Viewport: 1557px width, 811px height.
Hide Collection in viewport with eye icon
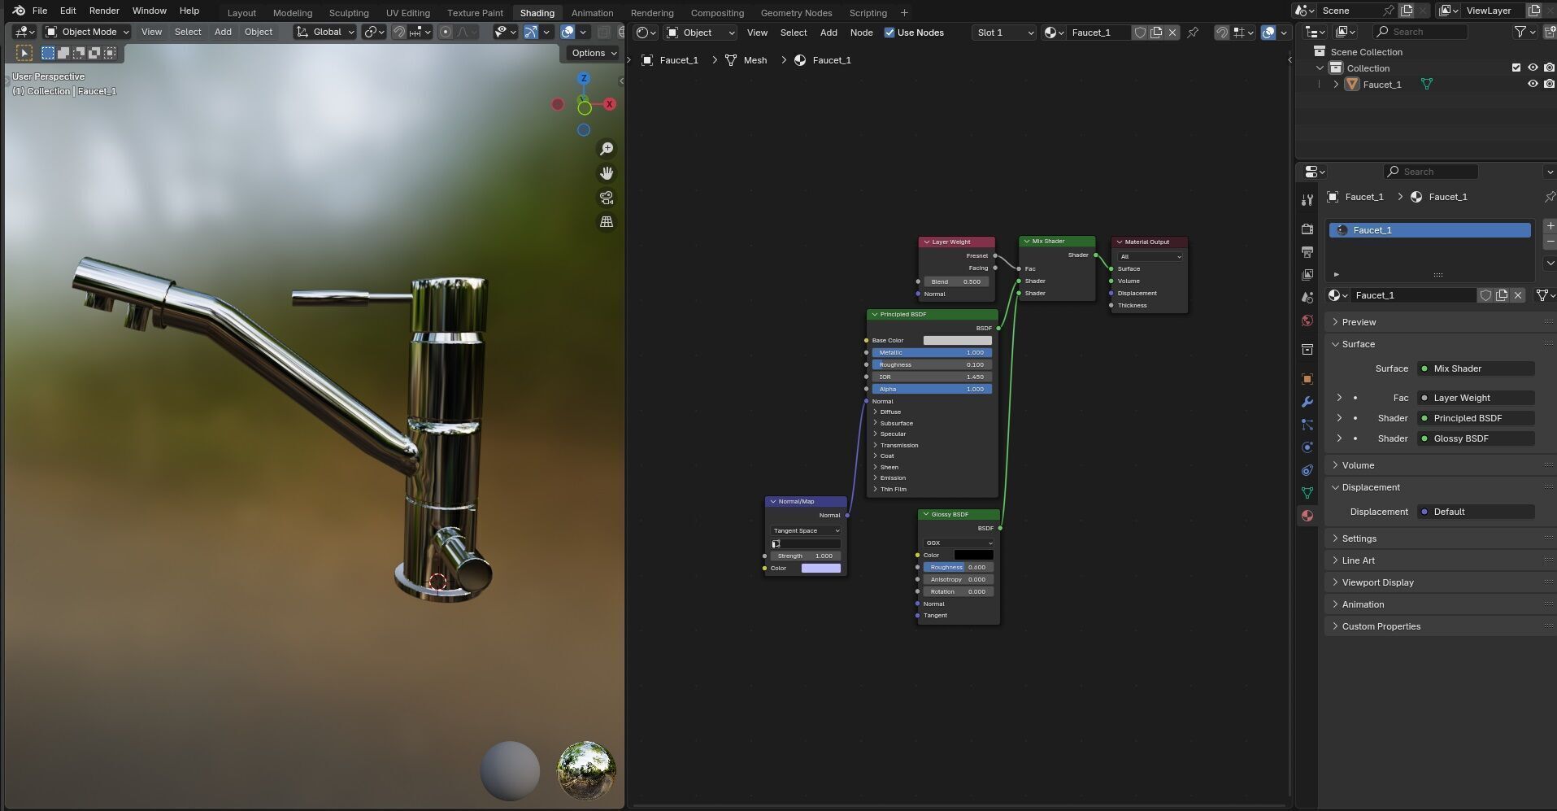point(1533,68)
